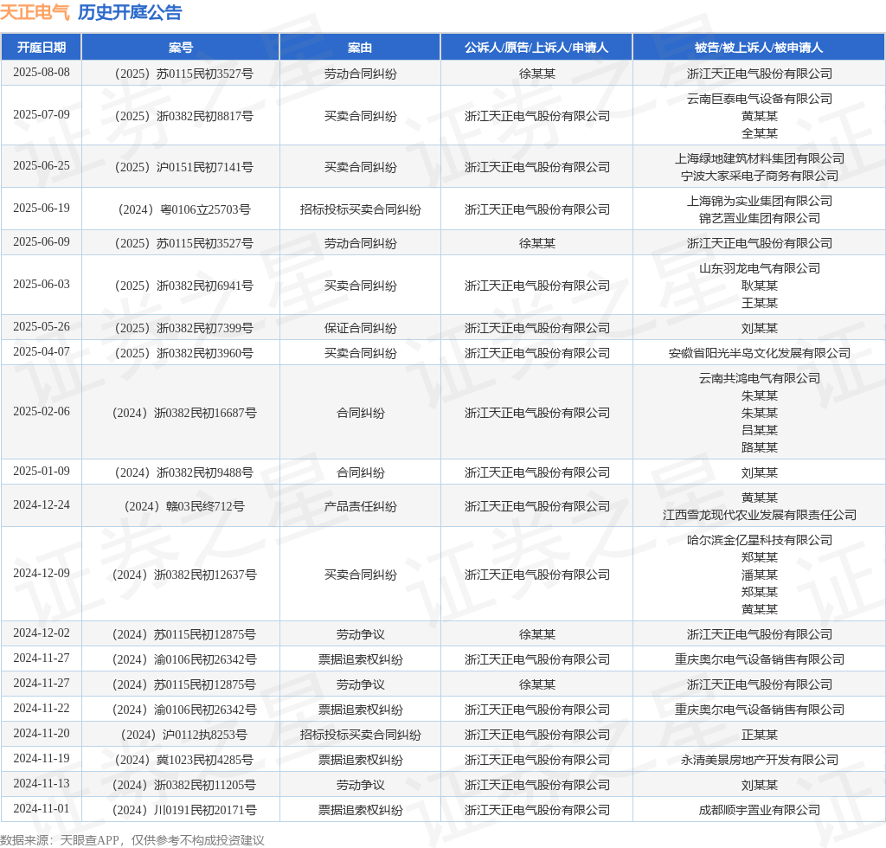
Task: Click defendant 江西雪龙现代农业发展有限责任公司
Action: tap(759, 515)
